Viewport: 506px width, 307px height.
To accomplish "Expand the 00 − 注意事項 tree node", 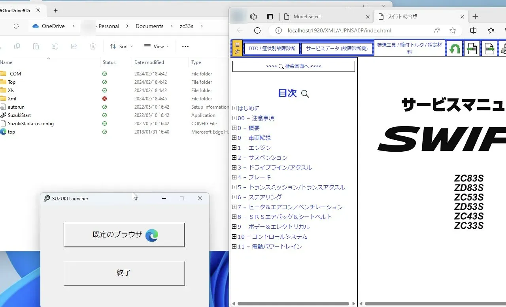I will pos(234,118).
